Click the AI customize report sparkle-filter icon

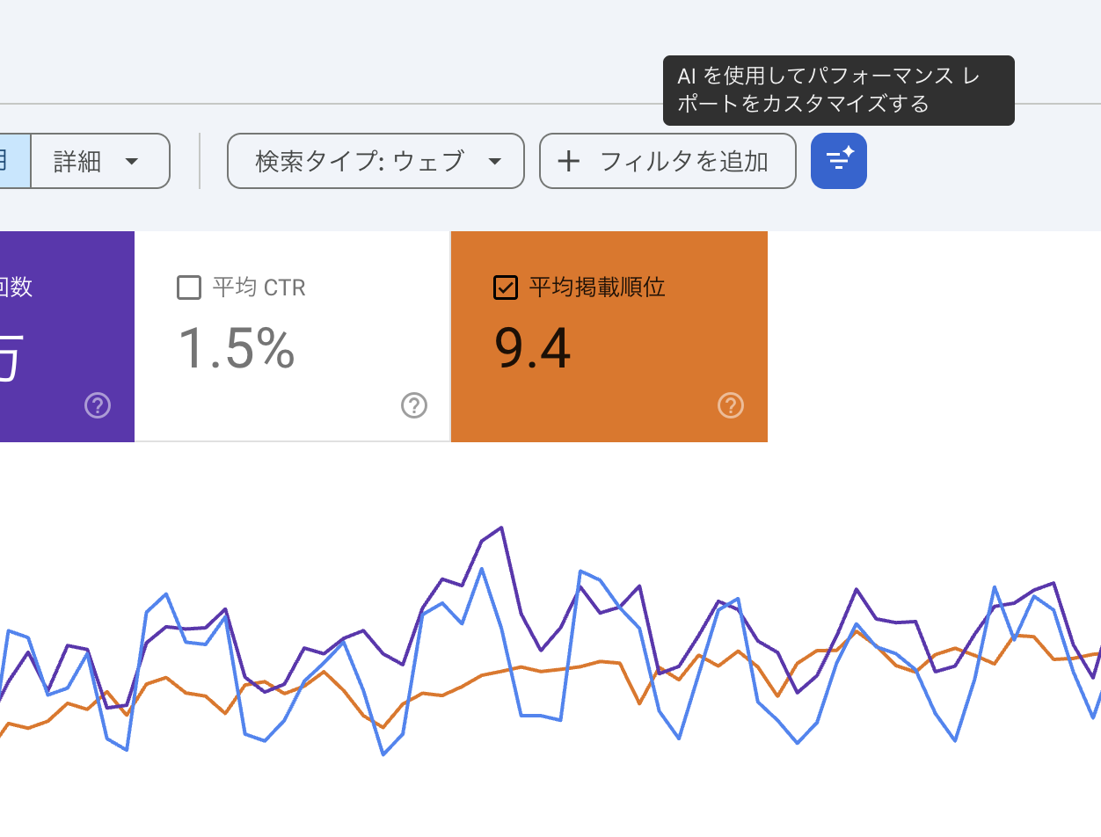pyautogui.click(x=838, y=161)
